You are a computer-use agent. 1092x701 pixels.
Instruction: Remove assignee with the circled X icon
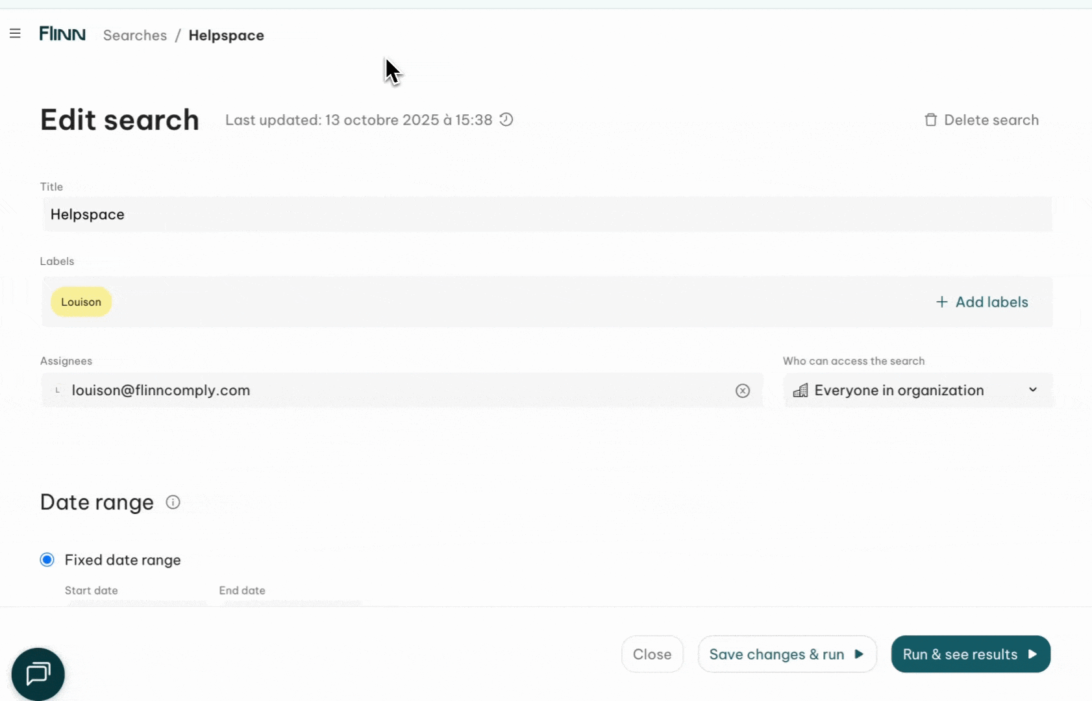pyautogui.click(x=742, y=391)
